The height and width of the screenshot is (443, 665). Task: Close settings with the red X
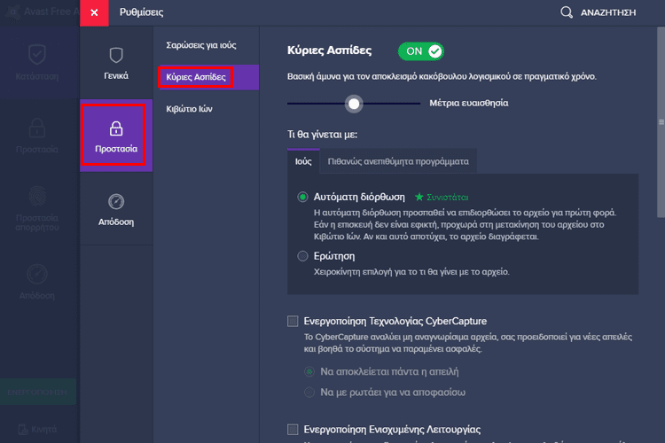94,12
